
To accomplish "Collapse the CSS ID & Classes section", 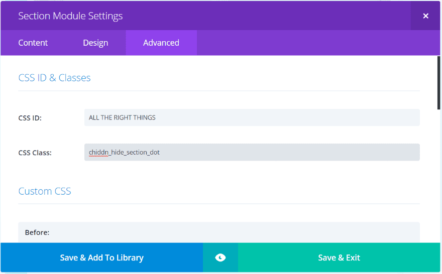I will click(54, 78).
